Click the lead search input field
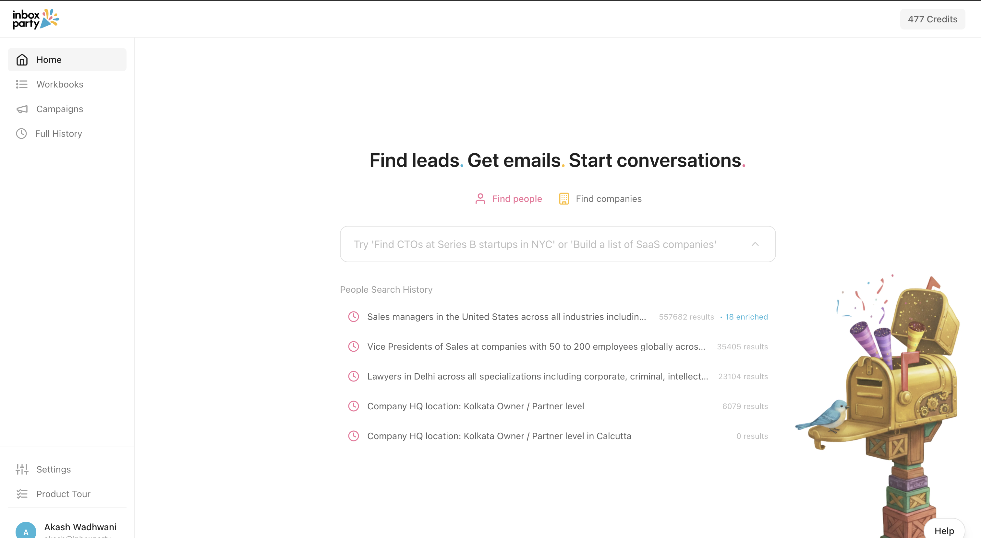Screen dimensions: 981x538 [535, 244]
